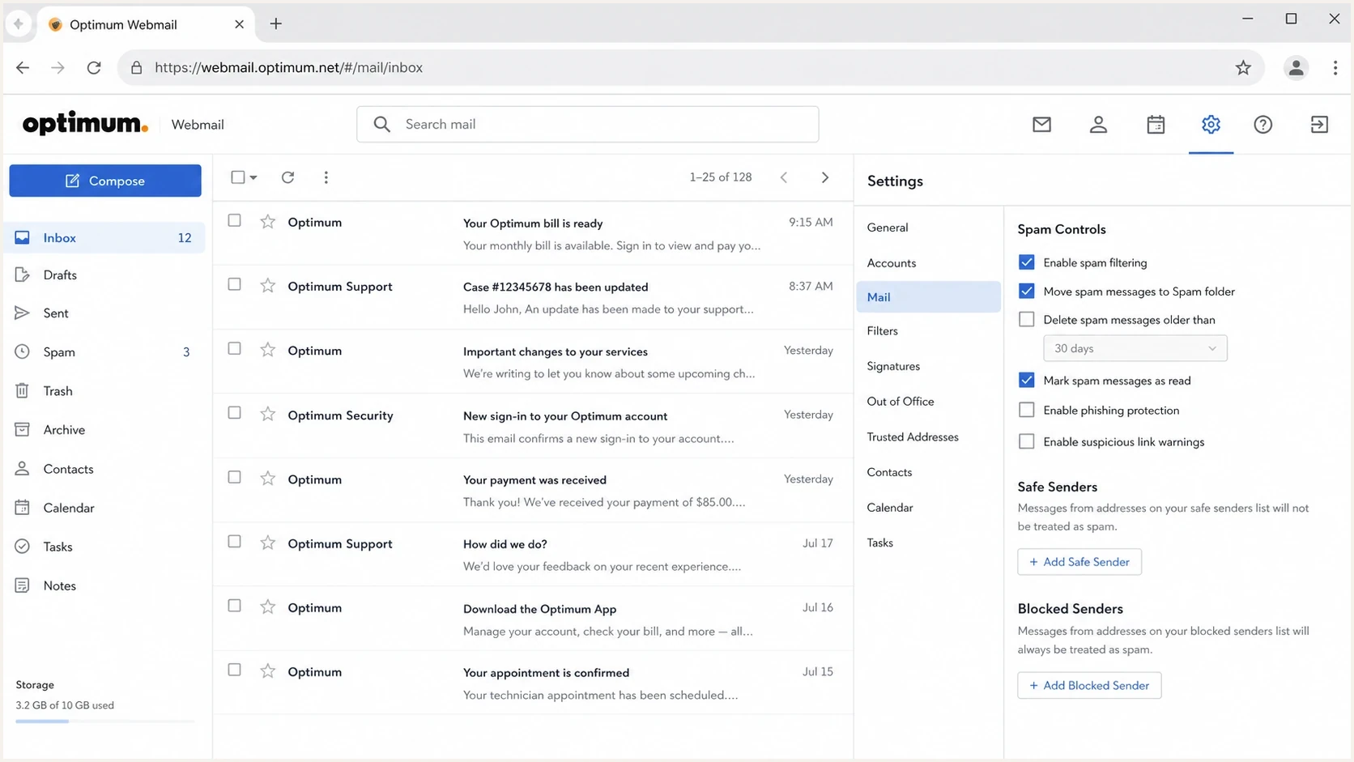
Task: Open the calendar icon in header
Action: click(x=1156, y=124)
